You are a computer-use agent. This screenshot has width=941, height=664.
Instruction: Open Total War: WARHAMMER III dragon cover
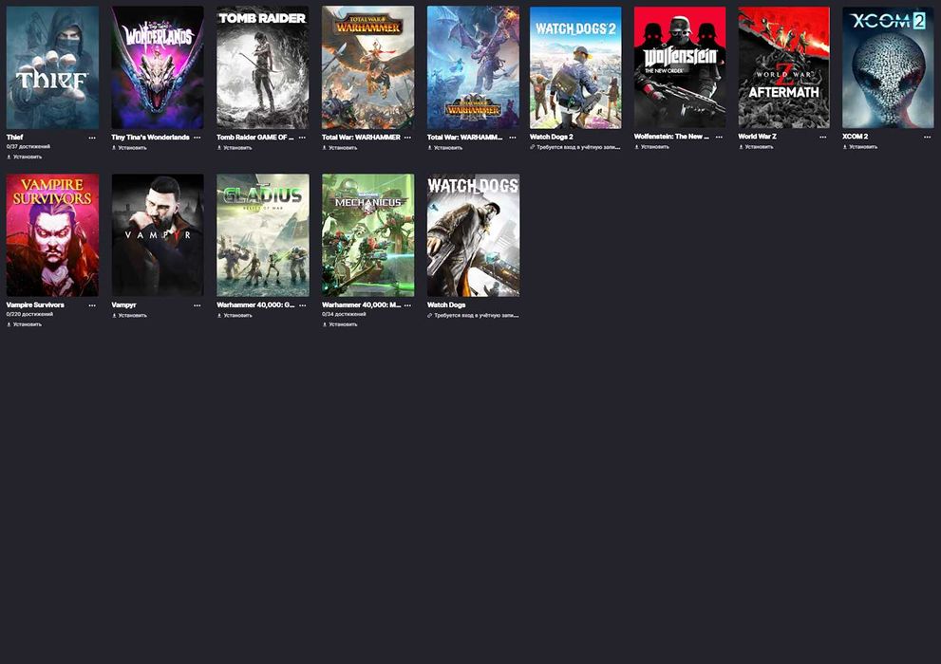point(473,67)
